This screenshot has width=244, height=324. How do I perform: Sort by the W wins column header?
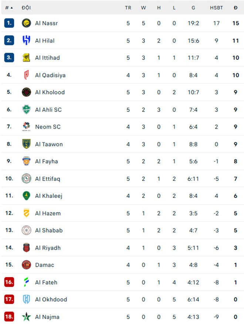coord(143,7)
